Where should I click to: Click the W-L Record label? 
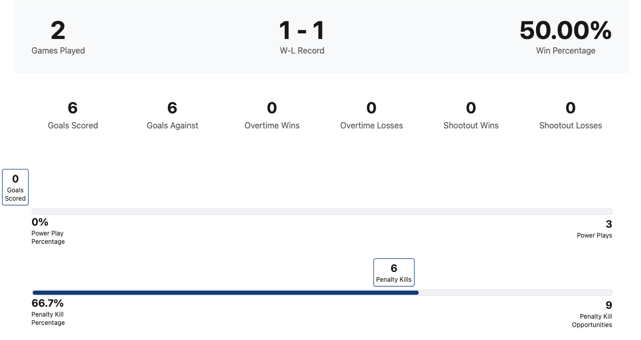[x=302, y=50]
